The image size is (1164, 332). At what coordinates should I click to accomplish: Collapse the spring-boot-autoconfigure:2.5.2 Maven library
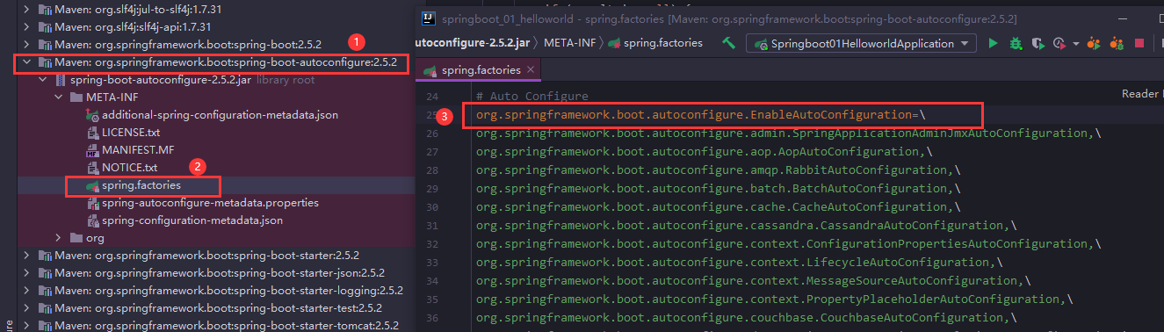pos(26,62)
